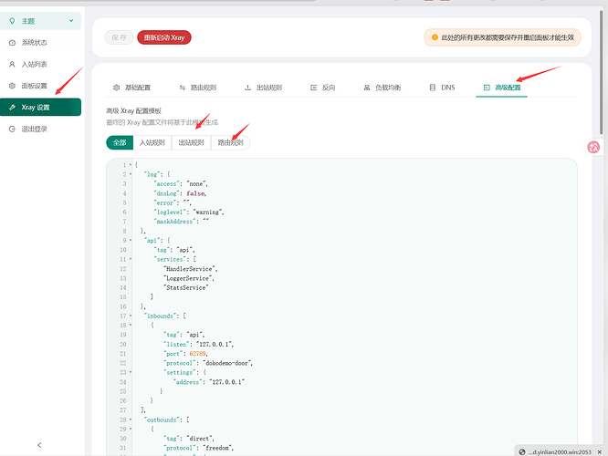
Task: Expand the 主题 theme dropdown
Action: pos(40,21)
